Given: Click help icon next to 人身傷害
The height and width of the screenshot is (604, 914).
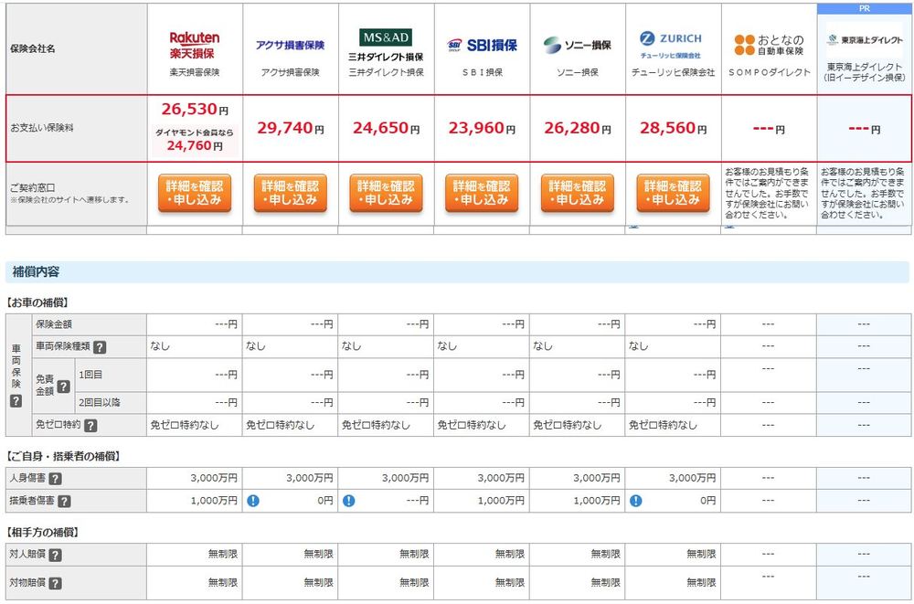Looking at the screenshot, I should 56,479.
